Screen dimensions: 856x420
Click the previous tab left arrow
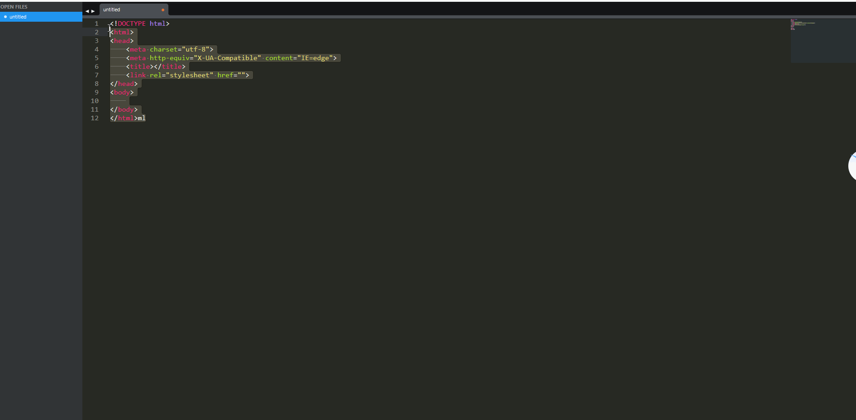click(x=87, y=11)
